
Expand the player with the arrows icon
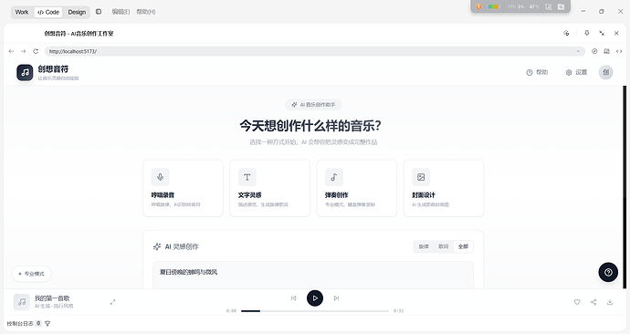coord(113,302)
